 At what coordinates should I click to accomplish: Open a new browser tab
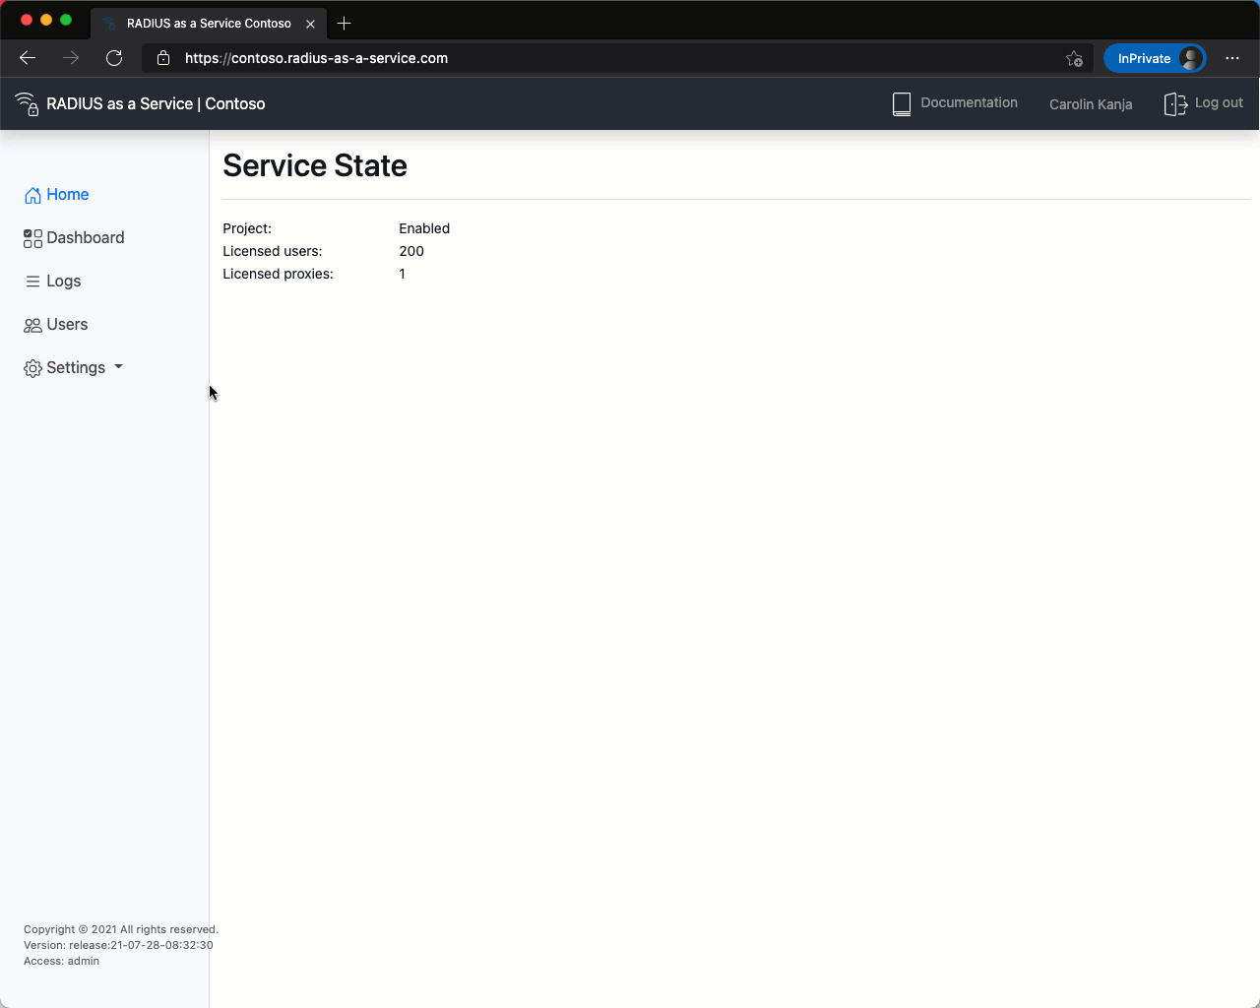click(344, 23)
